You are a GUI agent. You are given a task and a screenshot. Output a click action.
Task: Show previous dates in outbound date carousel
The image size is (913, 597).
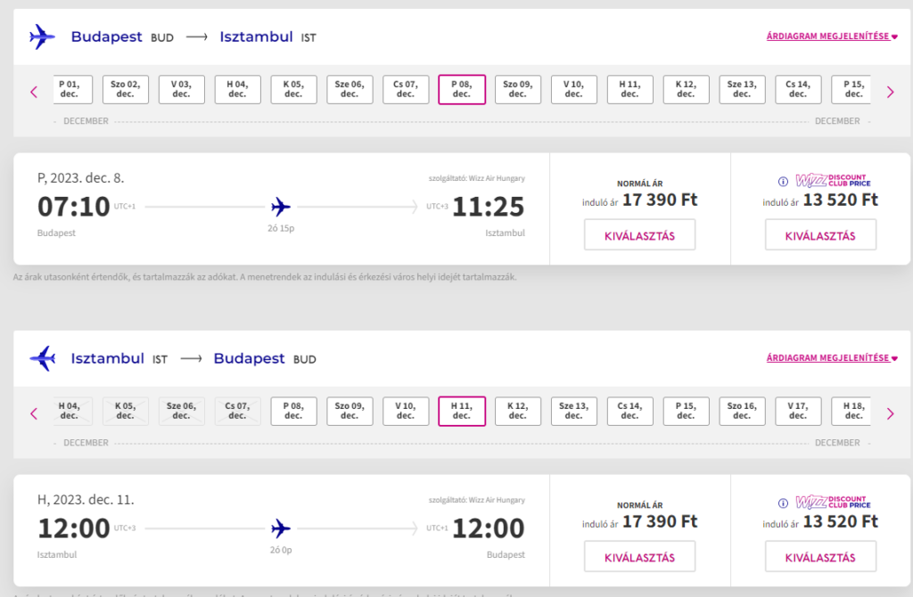click(34, 92)
